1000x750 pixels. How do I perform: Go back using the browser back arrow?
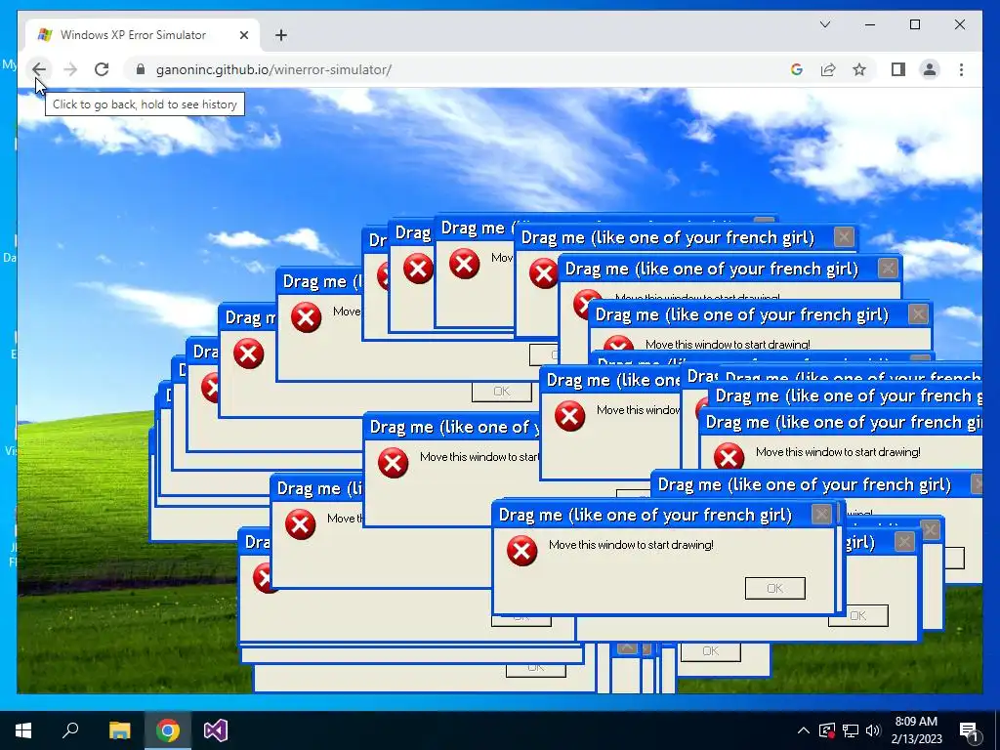(x=39, y=69)
